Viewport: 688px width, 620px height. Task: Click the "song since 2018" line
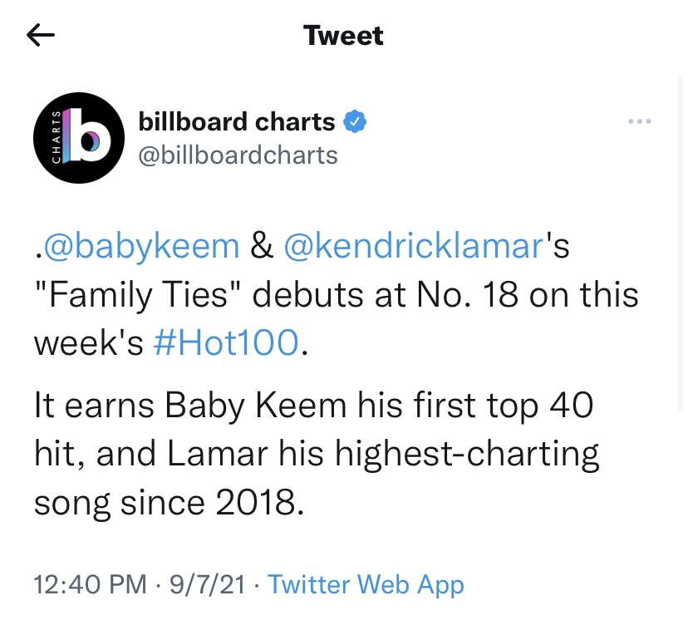[169, 503]
